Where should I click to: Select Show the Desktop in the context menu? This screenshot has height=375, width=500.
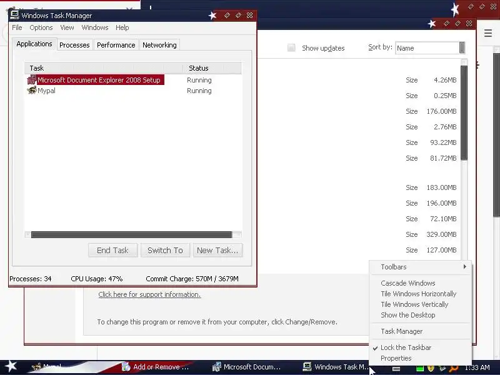tap(408, 315)
